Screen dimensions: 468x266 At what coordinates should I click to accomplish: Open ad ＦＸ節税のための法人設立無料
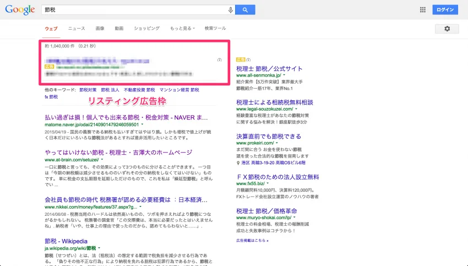277,177
